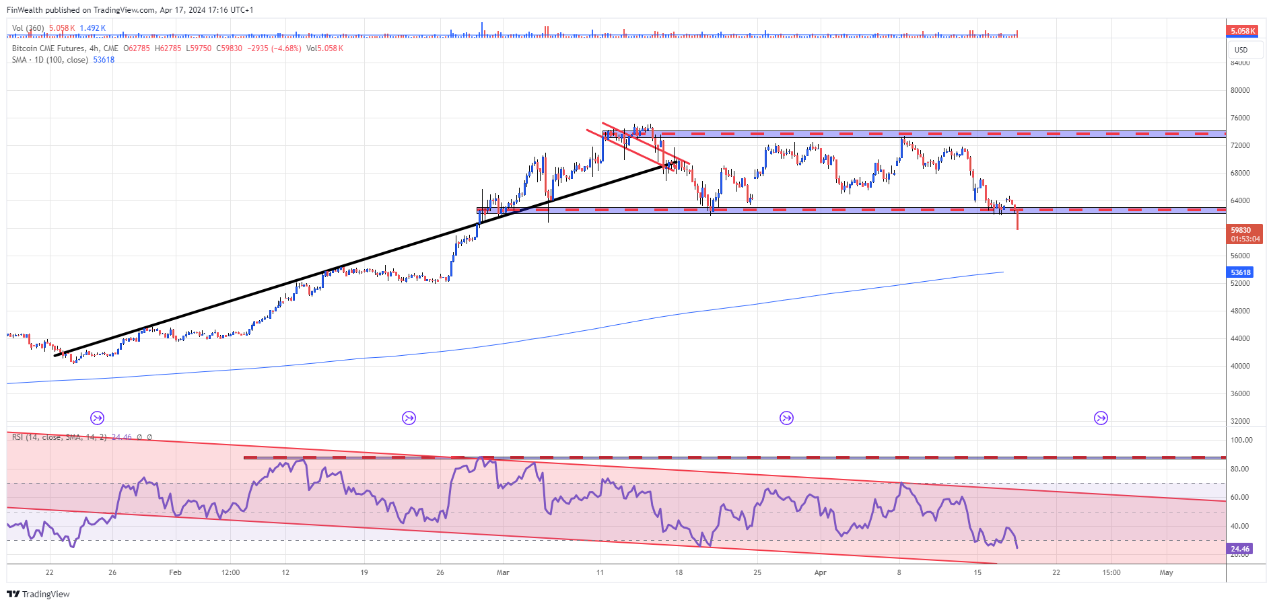Click the Vol (360) indicator label

click(28, 28)
